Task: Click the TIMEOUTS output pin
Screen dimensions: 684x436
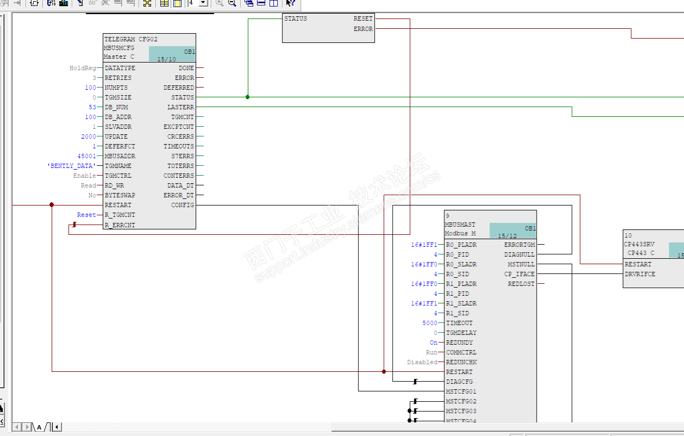Action: click(x=179, y=146)
